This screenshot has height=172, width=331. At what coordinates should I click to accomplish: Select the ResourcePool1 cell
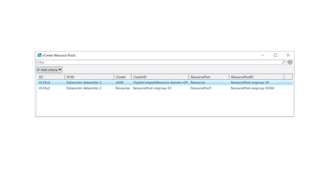[201, 88]
